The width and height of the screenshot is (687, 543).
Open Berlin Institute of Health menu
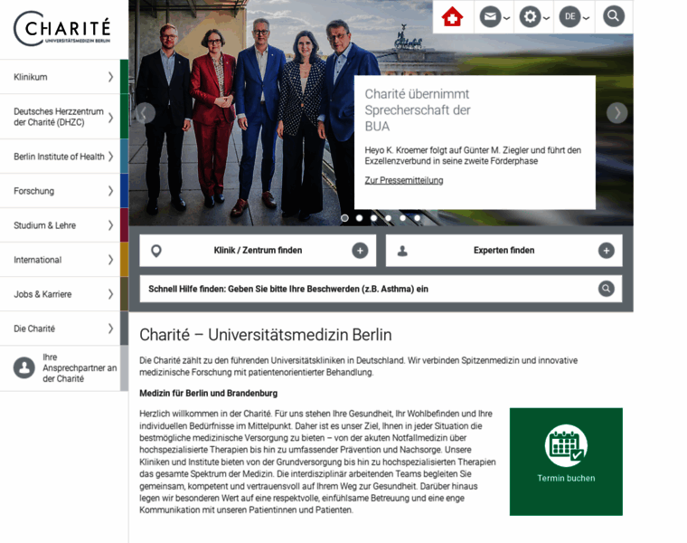point(60,157)
